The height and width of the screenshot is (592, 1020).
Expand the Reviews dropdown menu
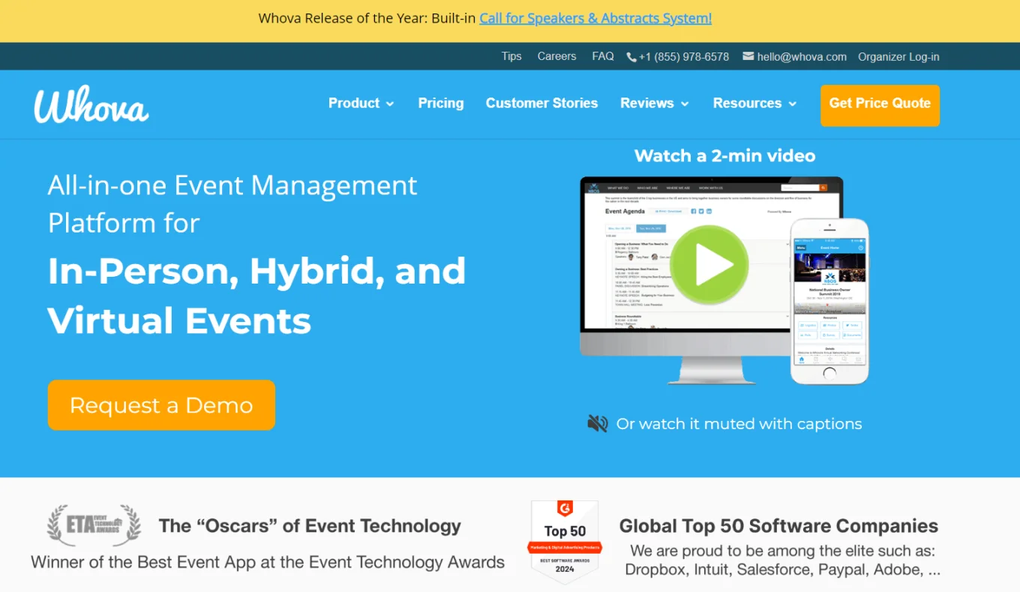(x=654, y=104)
